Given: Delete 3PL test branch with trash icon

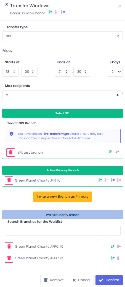Looking at the screenshot, I should (x=10, y=152).
